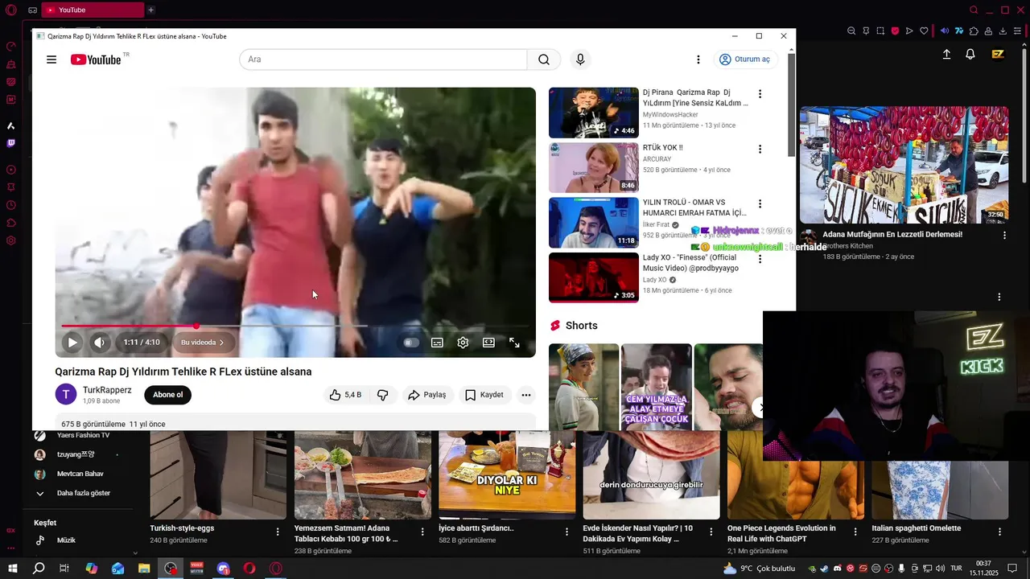
Task: Open Twitch from Opera sidebar
Action: pos(11,144)
